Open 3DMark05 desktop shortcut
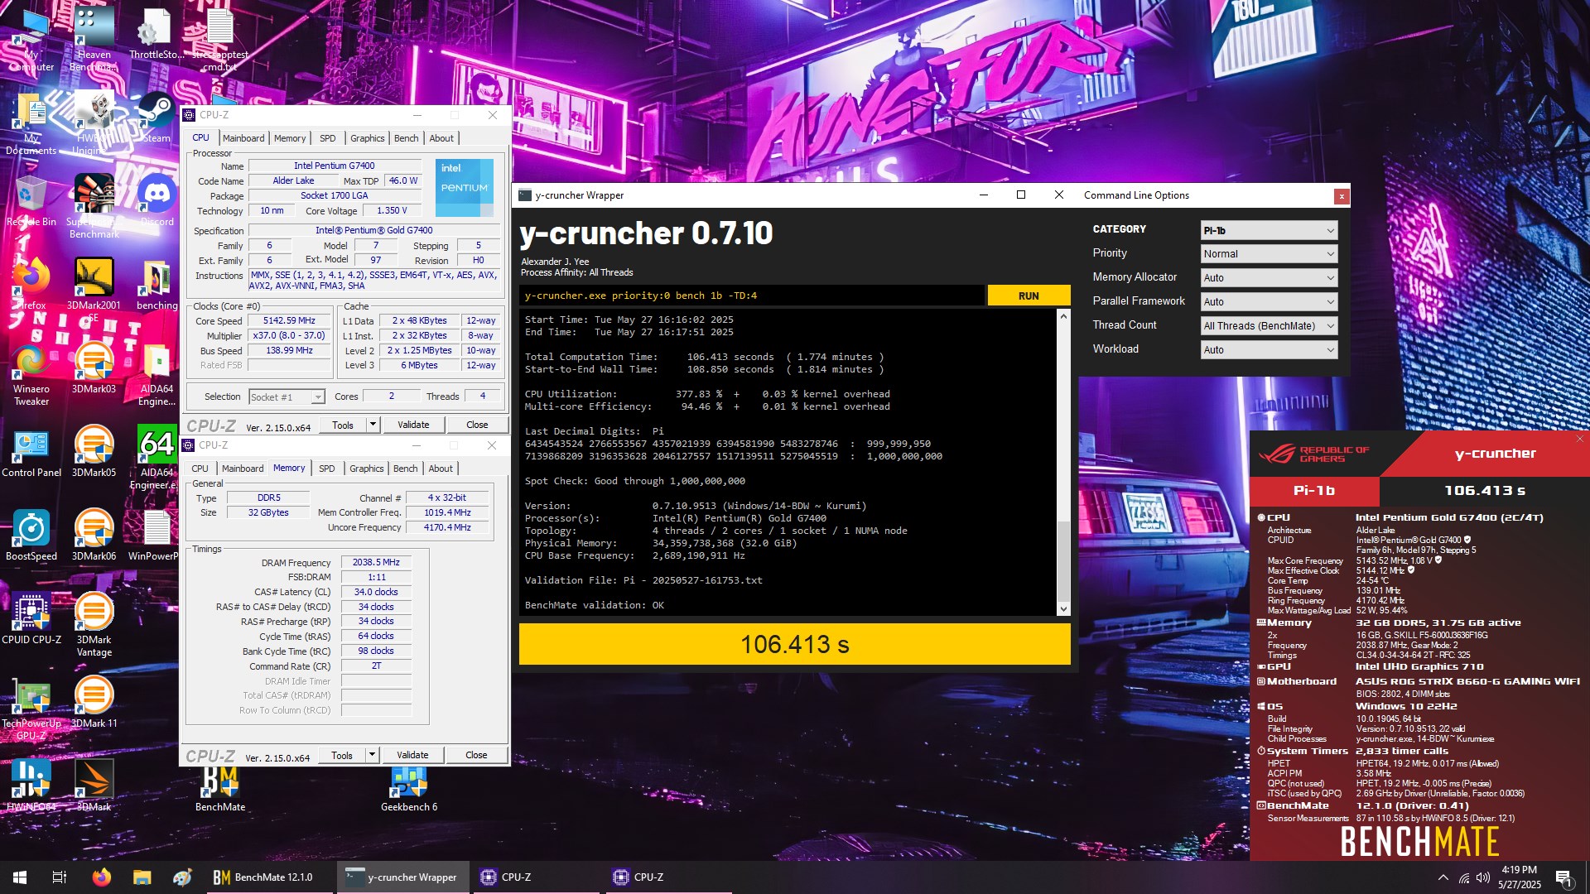This screenshot has height=894, width=1590. (x=94, y=452)
